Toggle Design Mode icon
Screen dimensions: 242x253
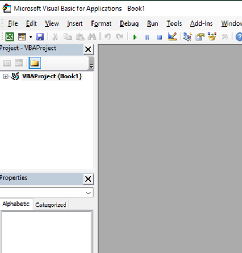[172, 36]
